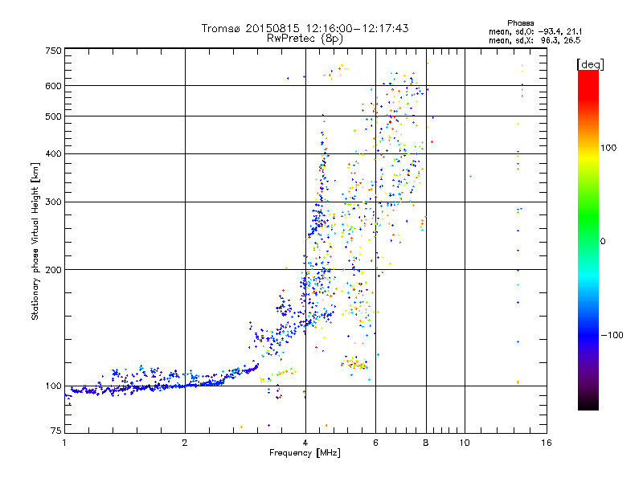Click the colorbar tick label '-100'
Screen dimensions: 643x482
(x=612, y=335)
